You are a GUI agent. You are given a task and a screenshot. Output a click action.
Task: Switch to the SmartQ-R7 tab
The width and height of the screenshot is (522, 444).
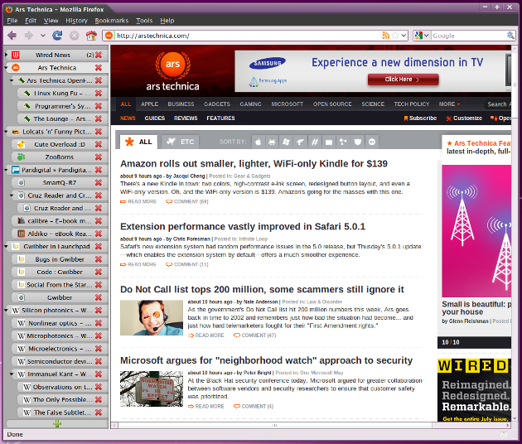click(60, 183)
